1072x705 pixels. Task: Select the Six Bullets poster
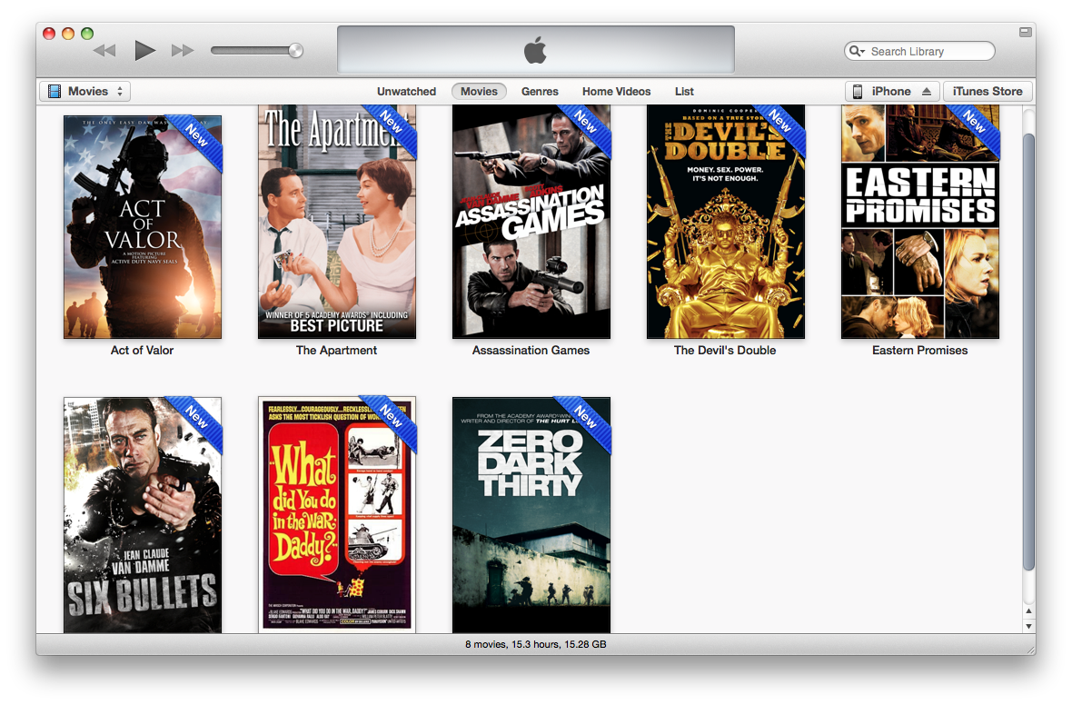click(x=143, y=515)
